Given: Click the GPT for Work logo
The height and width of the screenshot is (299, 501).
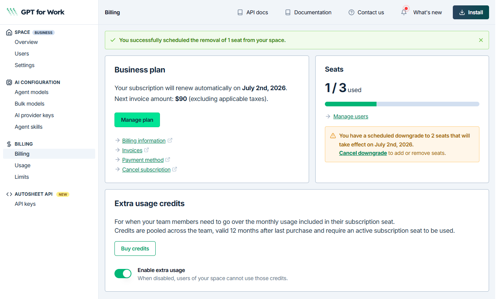Looking at the screenshot, I should [x=35, y=12].
